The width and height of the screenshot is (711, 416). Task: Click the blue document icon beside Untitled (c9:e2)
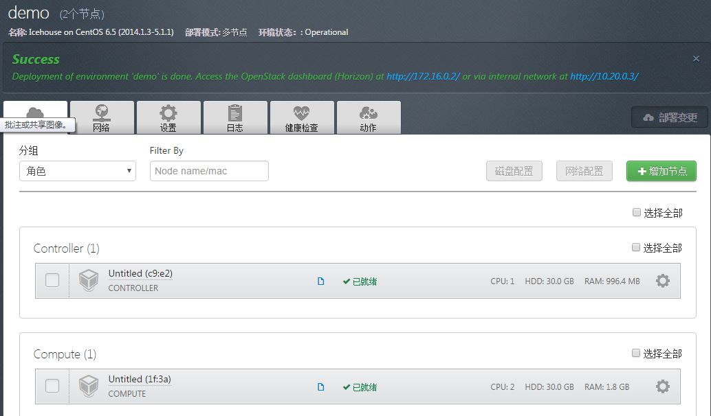[320, 280]
